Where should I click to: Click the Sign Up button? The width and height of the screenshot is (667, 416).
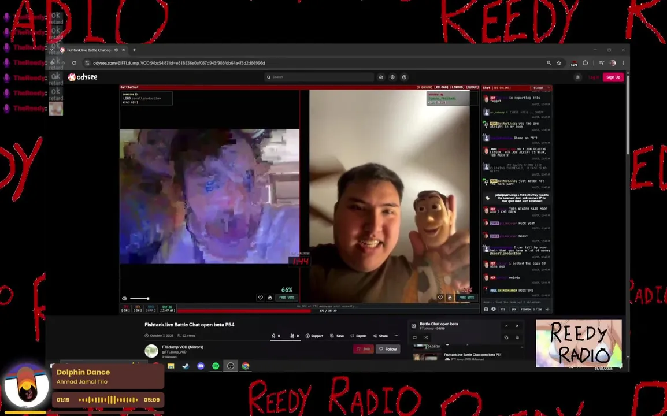tap(613, 77)
